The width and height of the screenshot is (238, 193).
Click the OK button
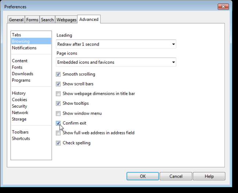(143, 176)
